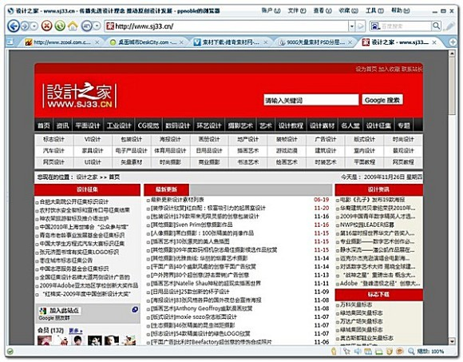This screenshot has height=362, width=463.
Task: Close the zcool.com.cn tab
Action: (x=97, y=42)
